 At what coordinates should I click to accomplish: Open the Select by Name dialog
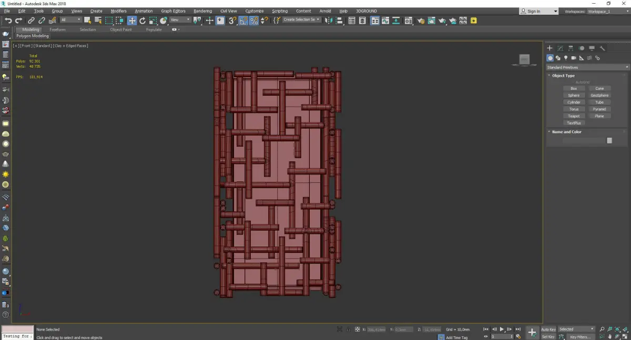click(x=98, y=20)
